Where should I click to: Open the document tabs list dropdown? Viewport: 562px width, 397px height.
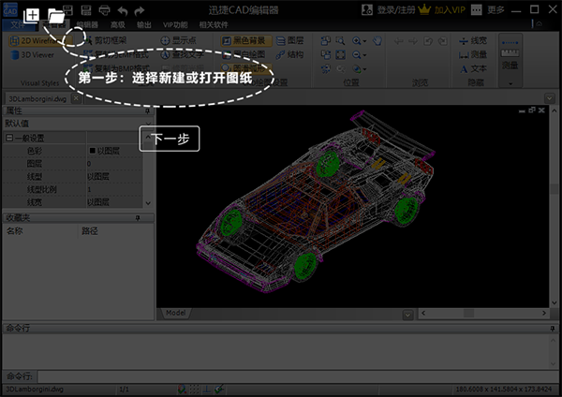coord(550,97)
